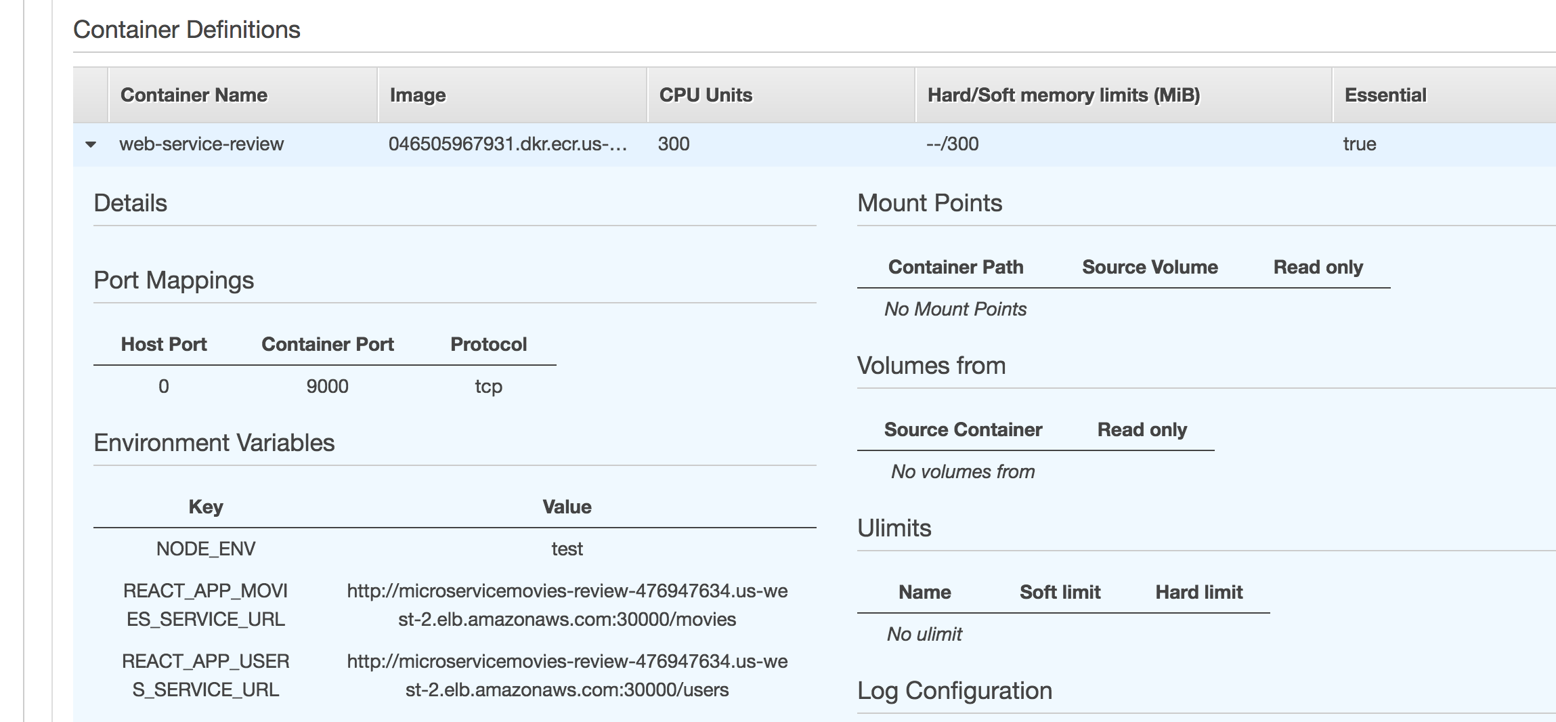Click the Volumes from section heading
Image resolution: width=1556 pixels, height=722 pixels.
[x=932, y=365]
